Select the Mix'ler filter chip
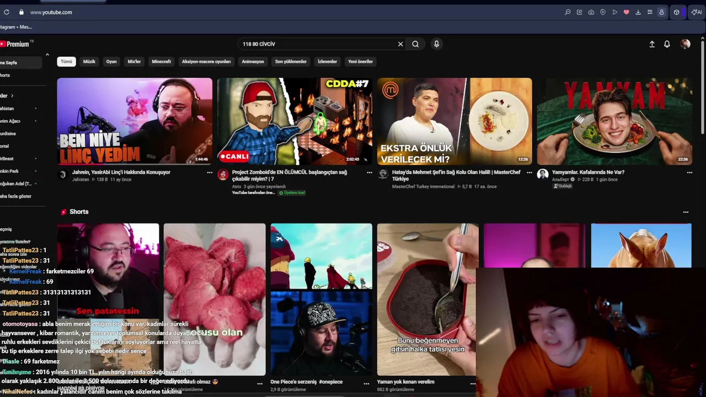The height and width of the screenshot is (397, 706). pos(134,62)
